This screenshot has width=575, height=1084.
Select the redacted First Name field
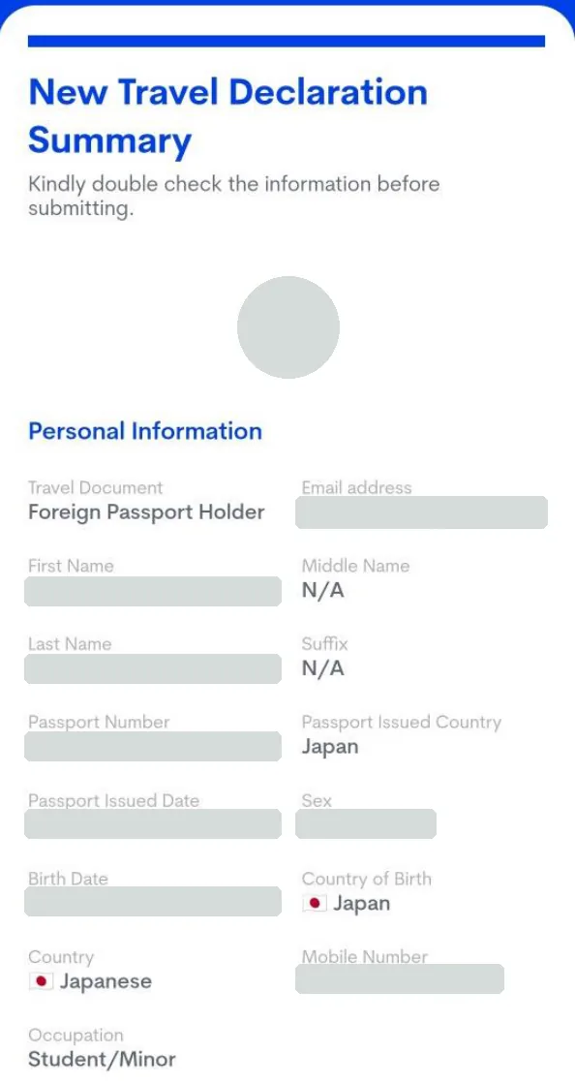[153, 591]
